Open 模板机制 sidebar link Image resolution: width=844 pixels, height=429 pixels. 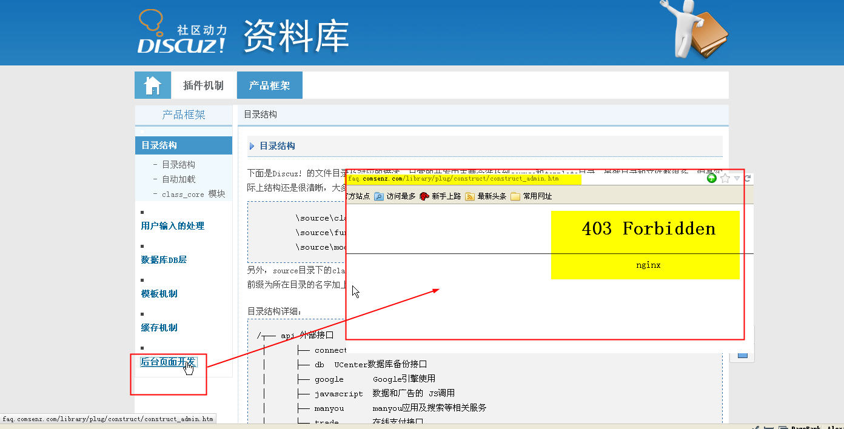click(x=159, y=294)
